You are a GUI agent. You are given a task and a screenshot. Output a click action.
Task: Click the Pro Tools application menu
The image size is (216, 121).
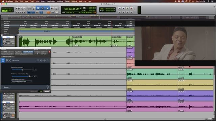pos(9,1)
